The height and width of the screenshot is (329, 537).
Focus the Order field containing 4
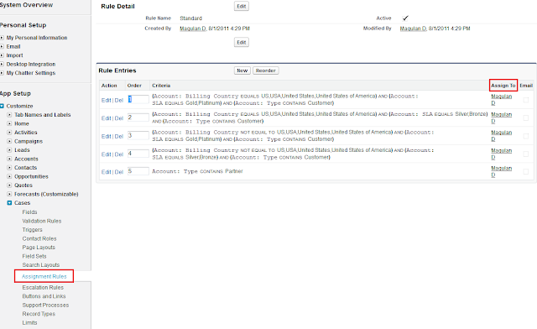tap(138, 154)
